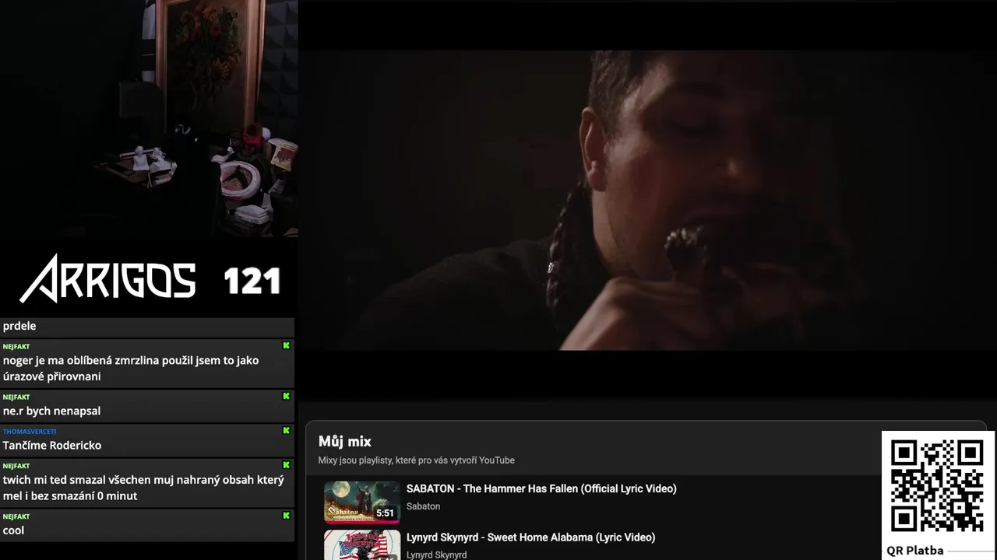Click the Arrigos logo
Viewport: 997px width, 560px height.
point(107,278)
